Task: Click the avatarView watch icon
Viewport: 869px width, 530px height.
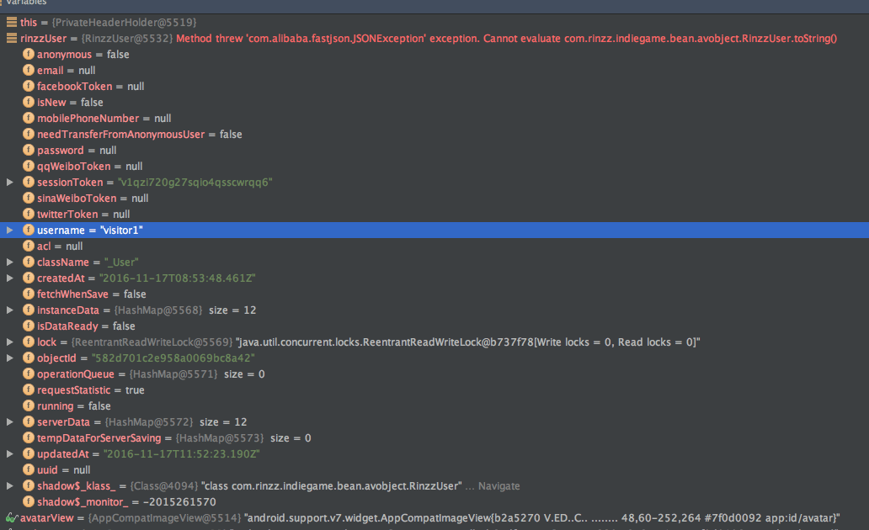Action: pyautogui.click(x=11, y=518)
